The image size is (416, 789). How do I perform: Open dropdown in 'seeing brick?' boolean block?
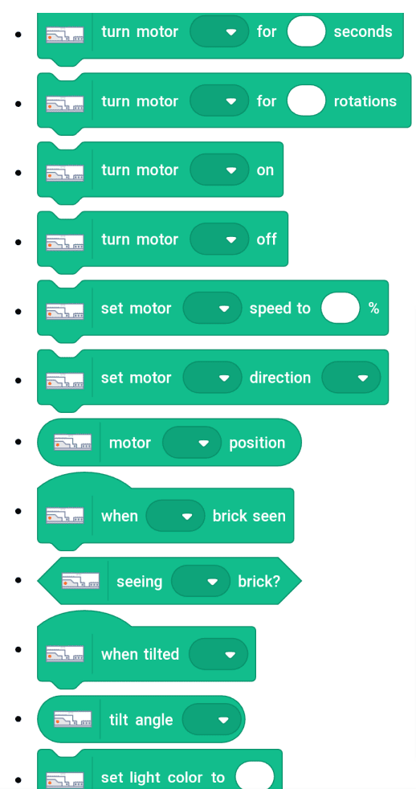tap(202, 581)
